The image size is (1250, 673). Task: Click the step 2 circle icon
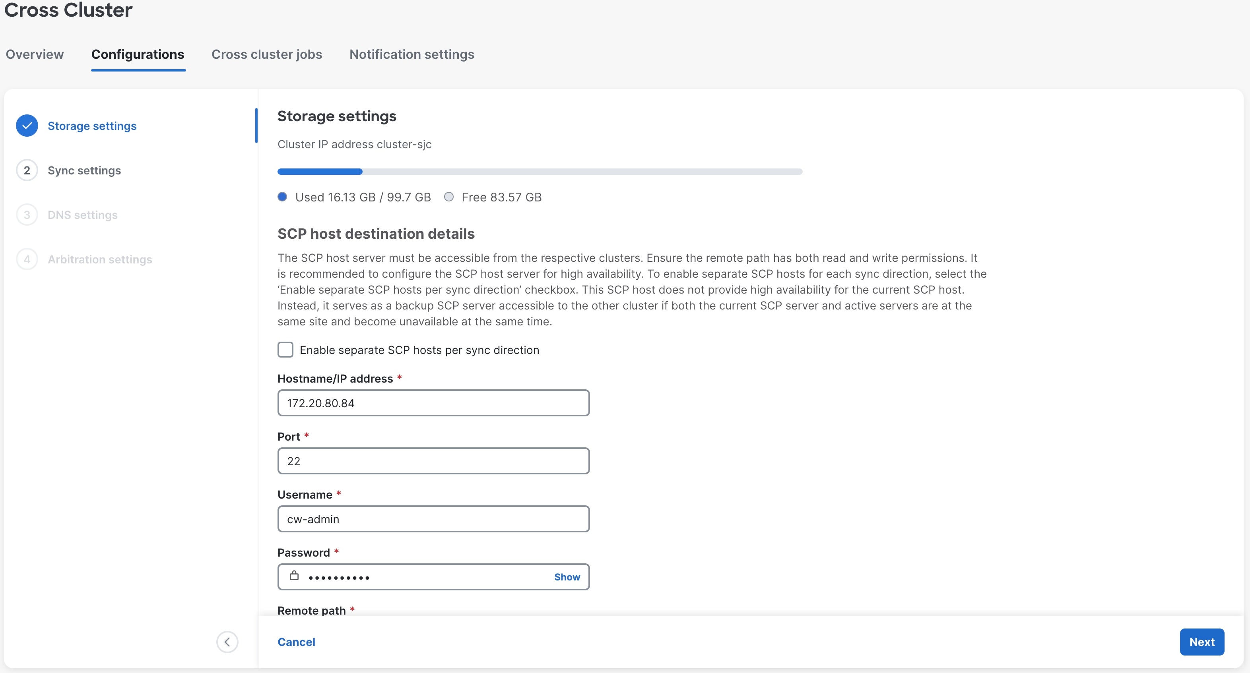pyautogui.click(x=27, y=170)
